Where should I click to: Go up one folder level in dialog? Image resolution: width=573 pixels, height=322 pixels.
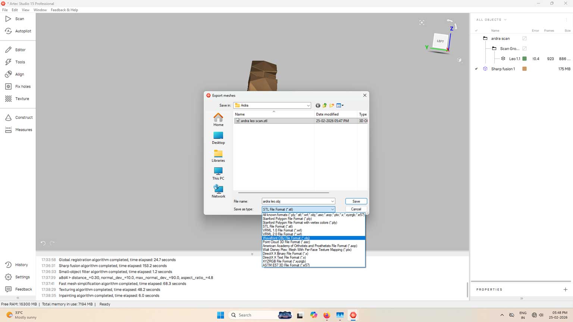tap(325, 105)
